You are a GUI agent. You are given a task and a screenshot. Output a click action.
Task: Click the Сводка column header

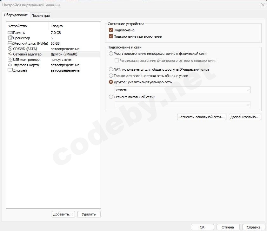click(x=57, y=26)
